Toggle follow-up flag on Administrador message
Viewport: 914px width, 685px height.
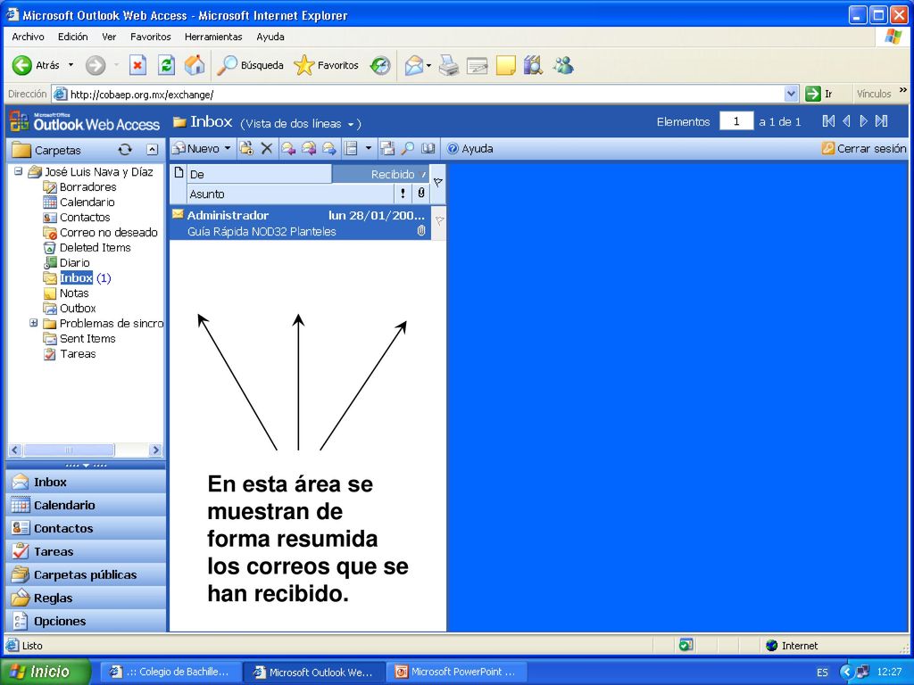click(439, 221)
